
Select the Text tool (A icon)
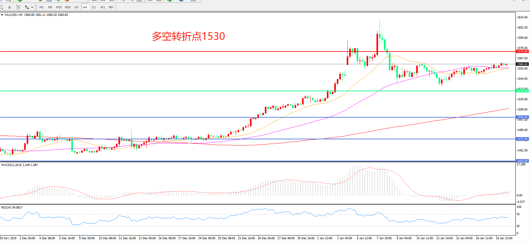coord(9,7)
